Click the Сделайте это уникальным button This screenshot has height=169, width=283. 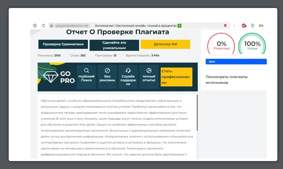pyautogui.click(x=114, y=45)
